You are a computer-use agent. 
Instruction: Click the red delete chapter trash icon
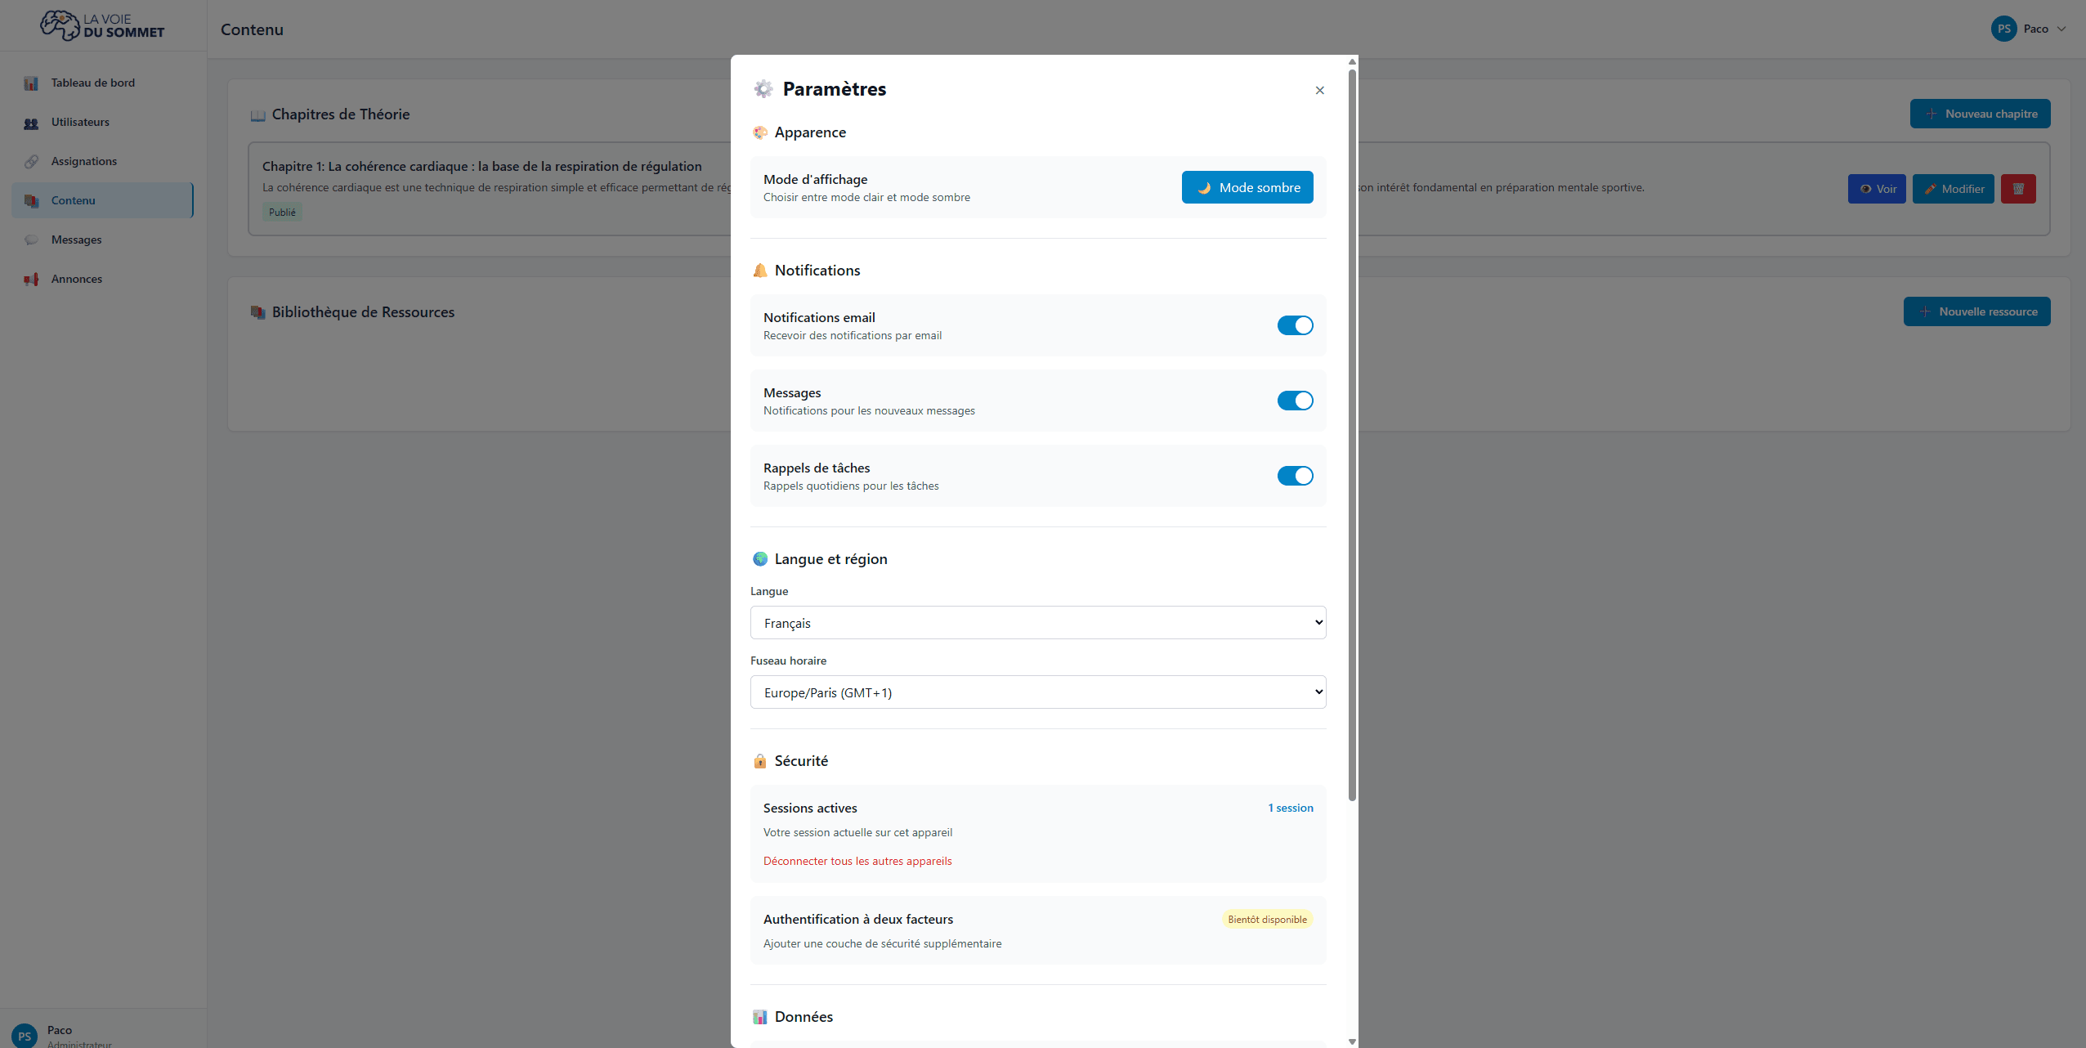[2017, 189]
